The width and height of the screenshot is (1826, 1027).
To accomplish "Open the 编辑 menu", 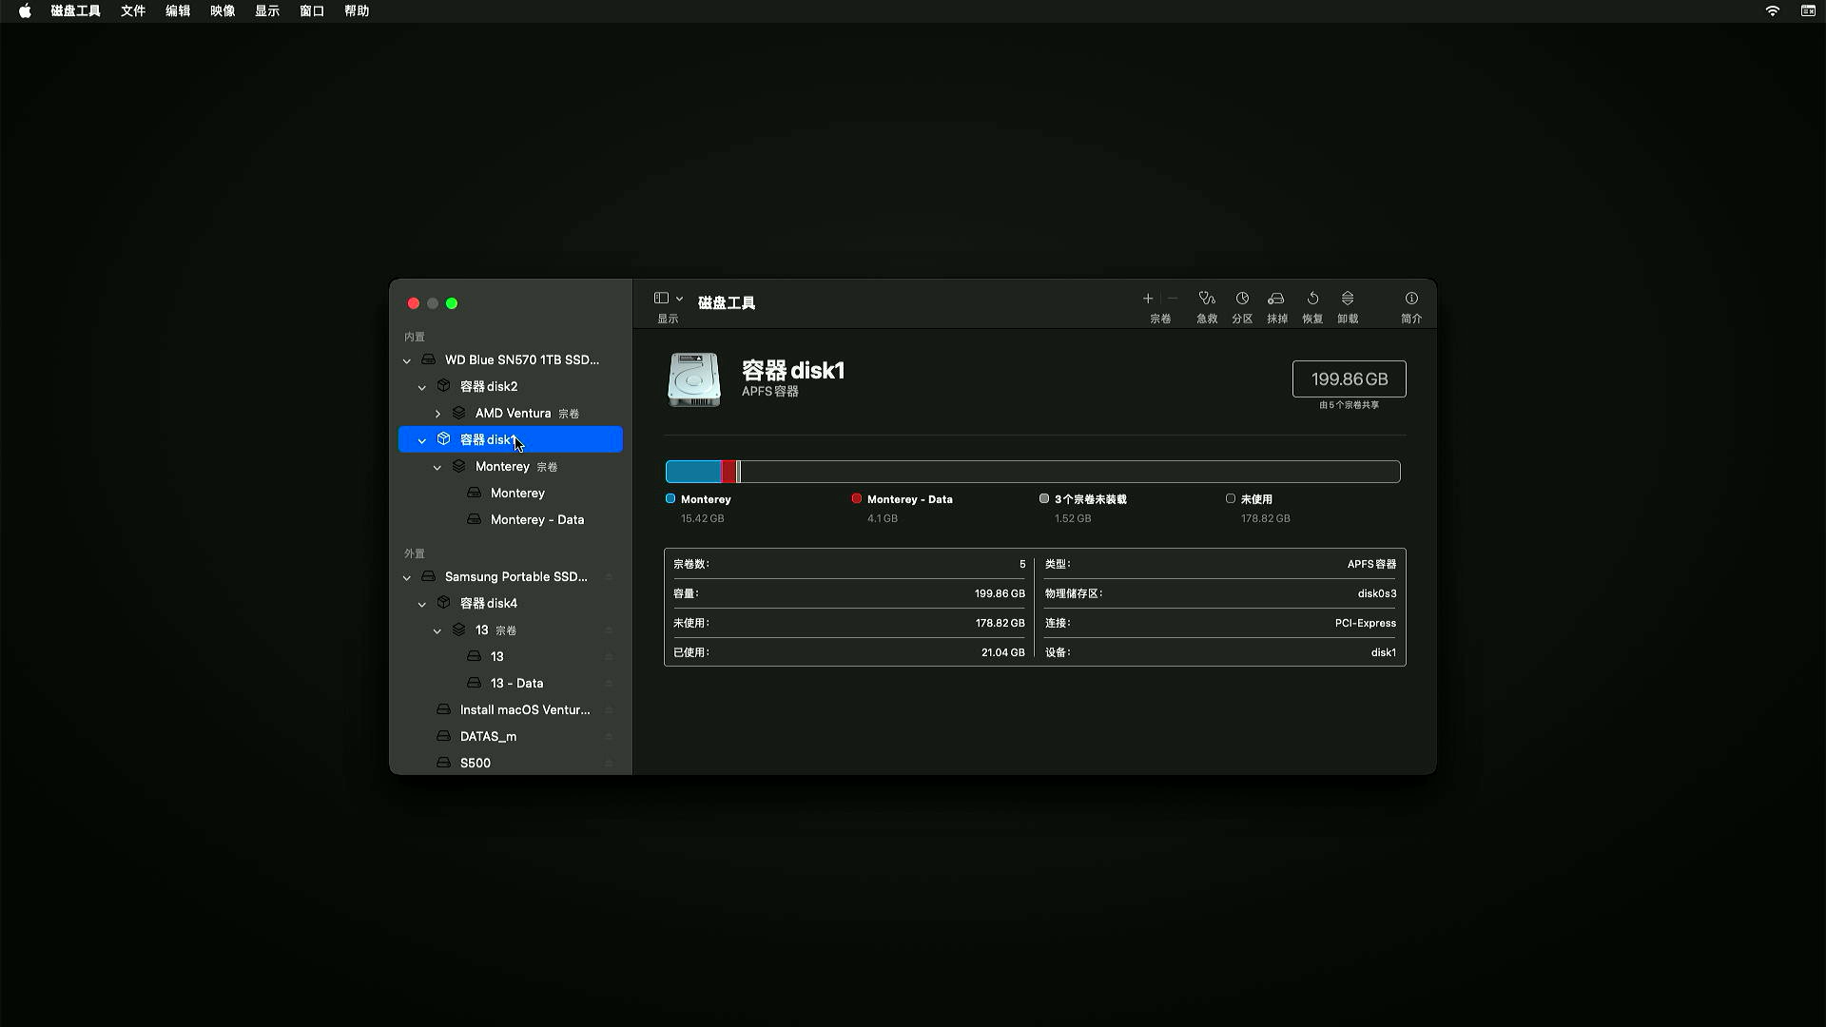I will (178, 11).
